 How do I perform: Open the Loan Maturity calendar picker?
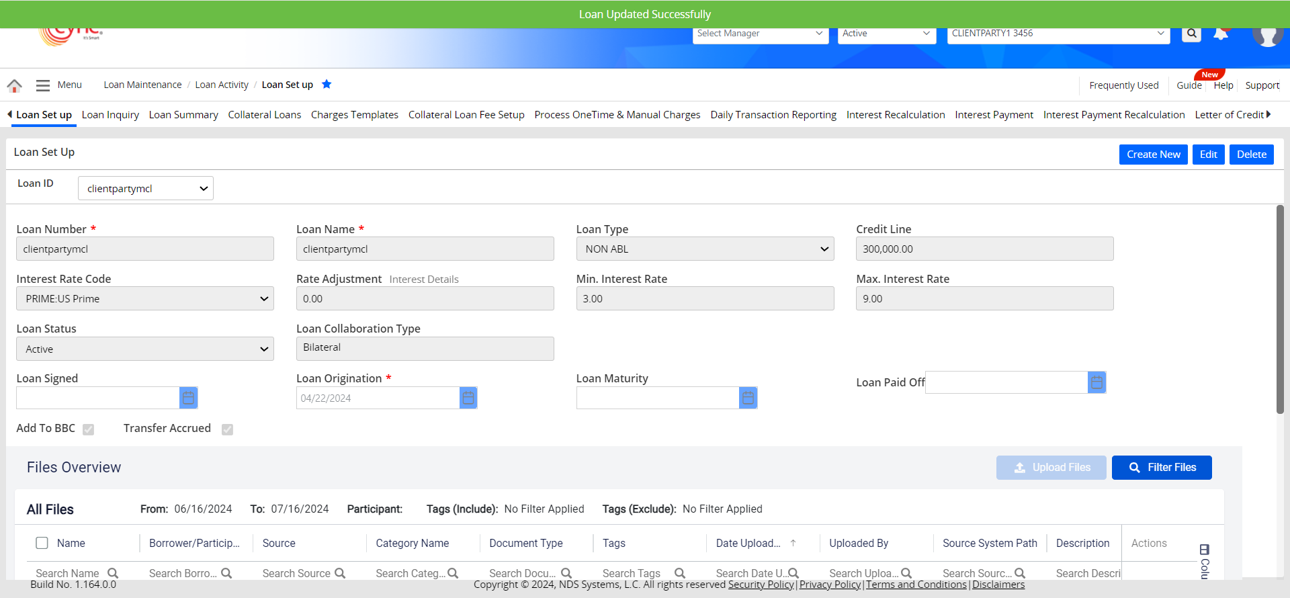[748, 398]
